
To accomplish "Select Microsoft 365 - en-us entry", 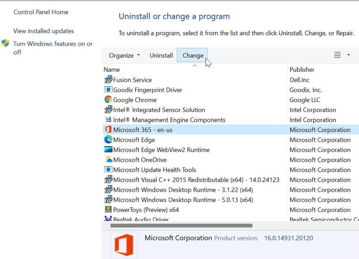I will click(x=142, y=130).
